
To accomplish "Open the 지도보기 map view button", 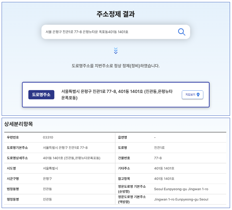I will [192, 95].
